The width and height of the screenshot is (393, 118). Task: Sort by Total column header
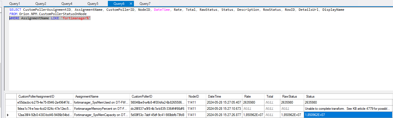[272, 96]
